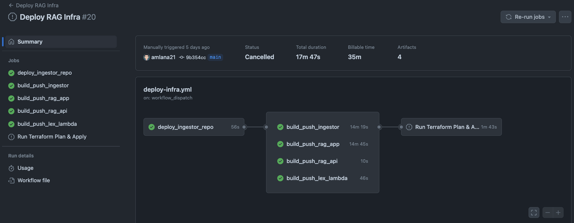574x223 pixels.
Task: Open commit 9b354cc
Action: (x=196, y=57)
